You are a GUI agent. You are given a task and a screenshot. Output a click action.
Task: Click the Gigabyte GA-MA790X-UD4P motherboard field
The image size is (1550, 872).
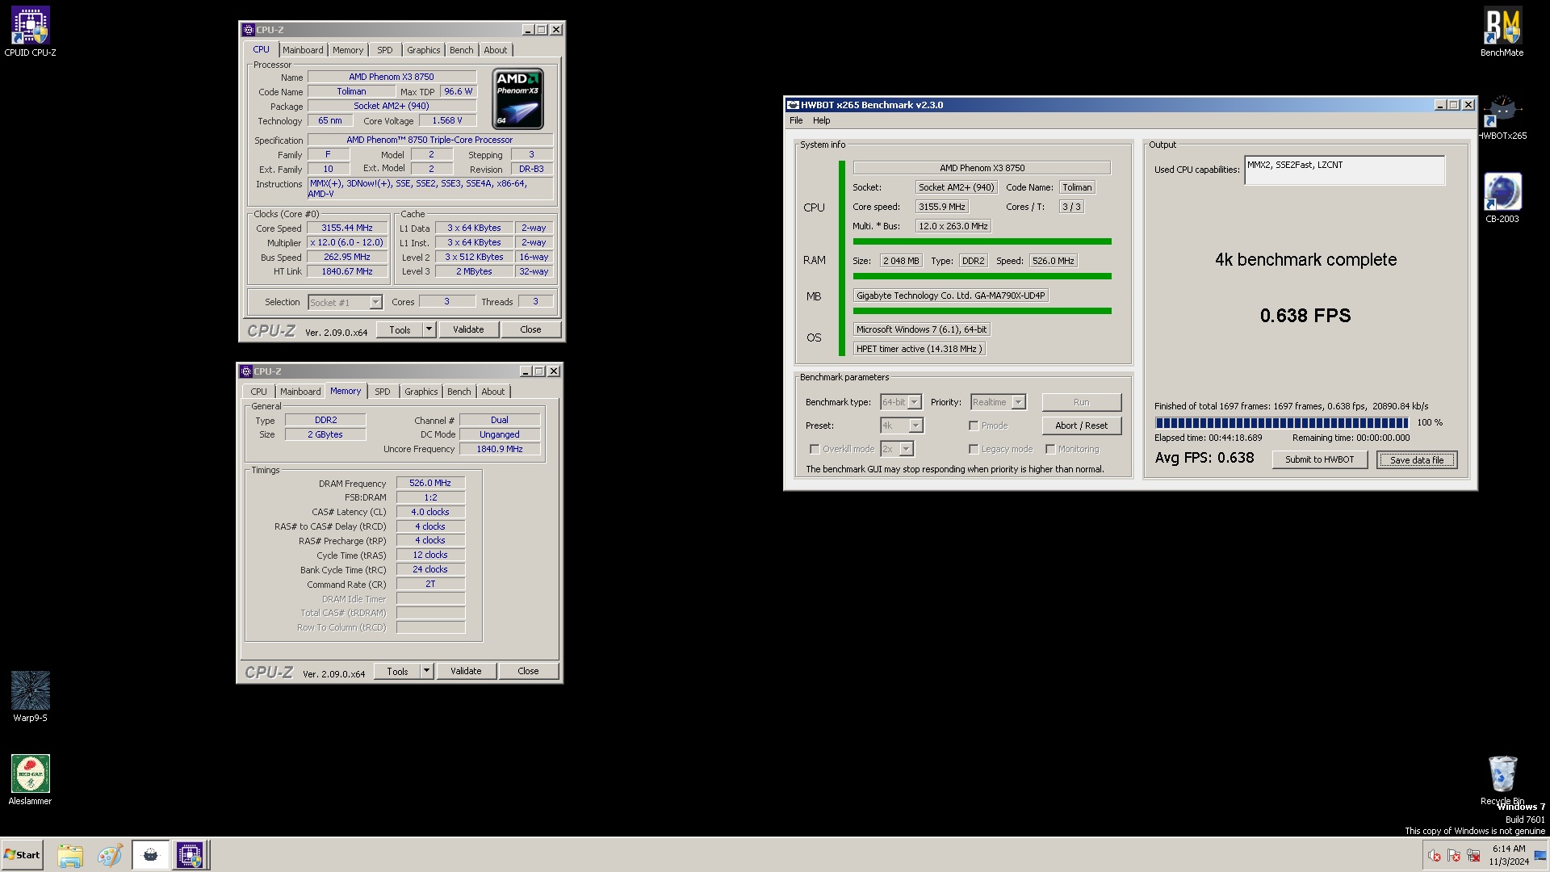click(x=951, y=296)
